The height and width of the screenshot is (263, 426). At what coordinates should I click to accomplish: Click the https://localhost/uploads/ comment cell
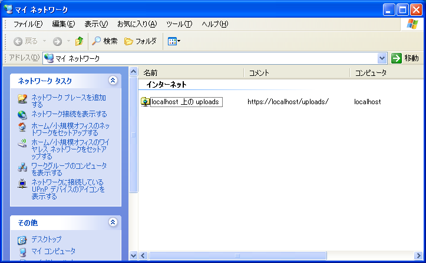coord(288,102)
